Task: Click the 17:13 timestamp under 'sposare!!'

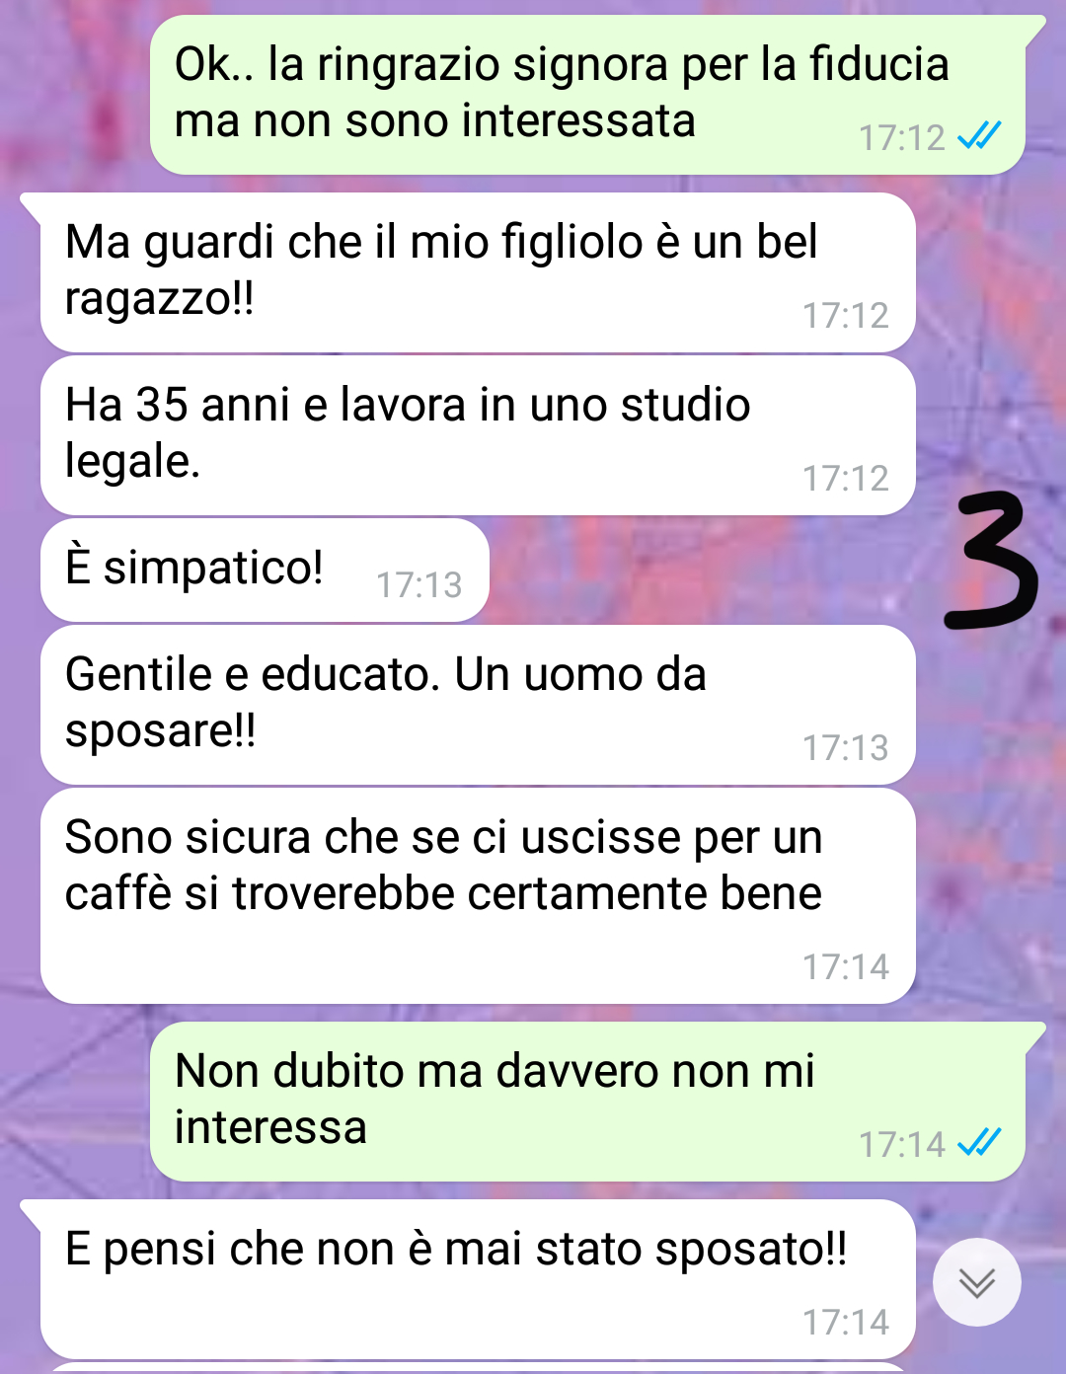Action: click(846, 748)
